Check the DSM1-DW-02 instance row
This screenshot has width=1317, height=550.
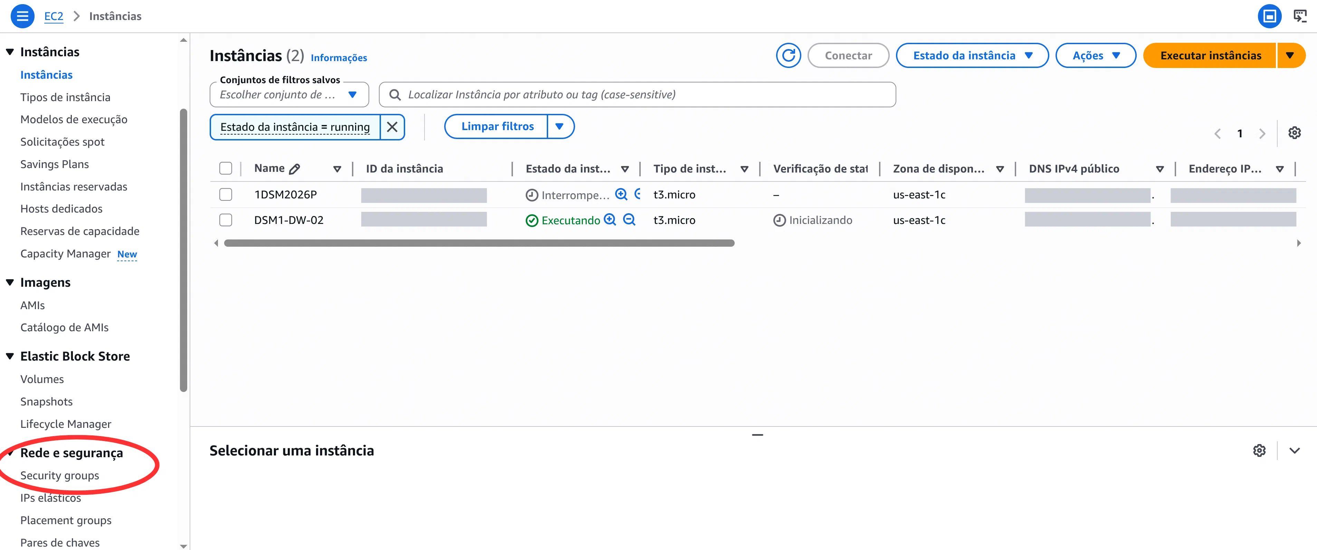[226, 220]
